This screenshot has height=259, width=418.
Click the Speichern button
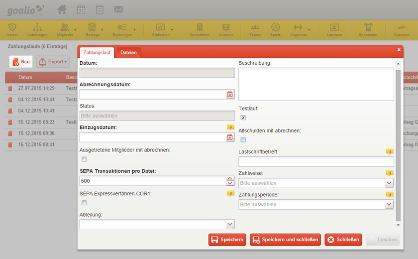(227, 240)
